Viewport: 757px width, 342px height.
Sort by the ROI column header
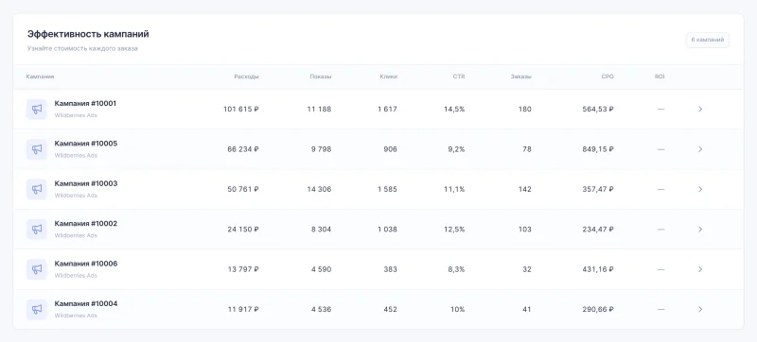(660, 77)
